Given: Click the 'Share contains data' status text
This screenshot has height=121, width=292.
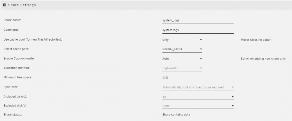Looking at the screenshot, I should [176, 115].
